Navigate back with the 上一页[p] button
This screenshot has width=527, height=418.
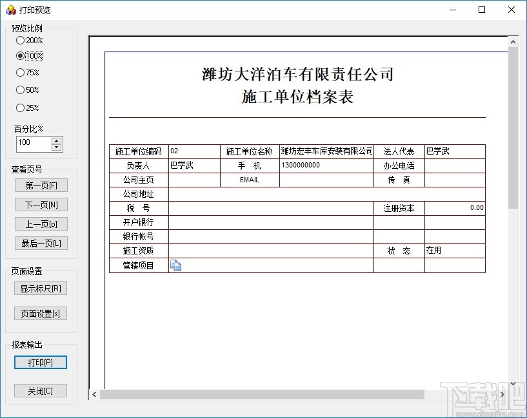pos(40,223)
